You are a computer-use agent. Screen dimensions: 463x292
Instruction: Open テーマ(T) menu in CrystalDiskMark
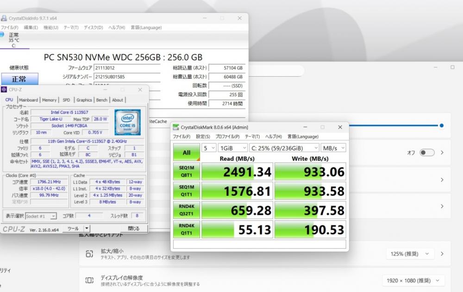pos(252,137)
